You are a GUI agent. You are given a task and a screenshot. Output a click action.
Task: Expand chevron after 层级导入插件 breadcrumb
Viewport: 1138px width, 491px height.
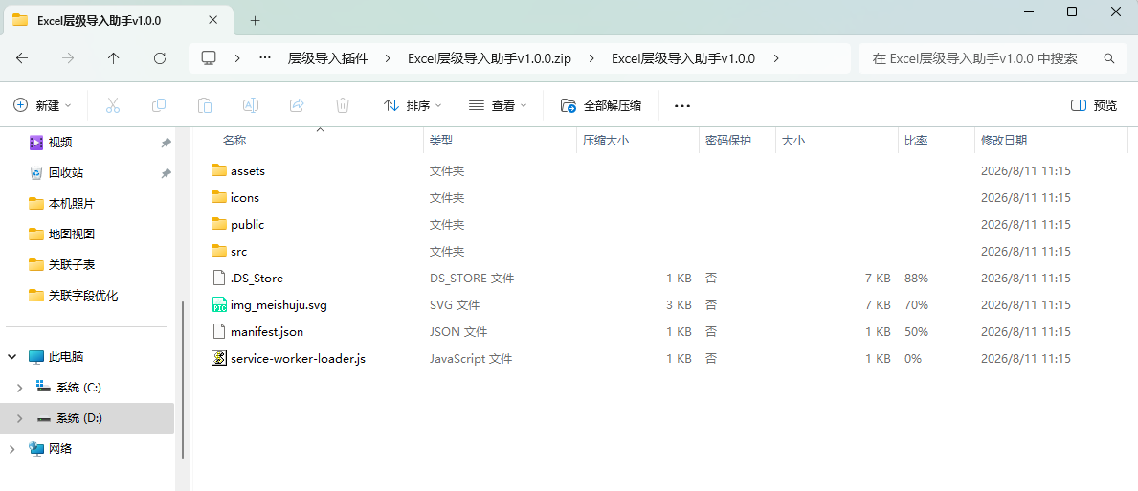tap(389, 58)
